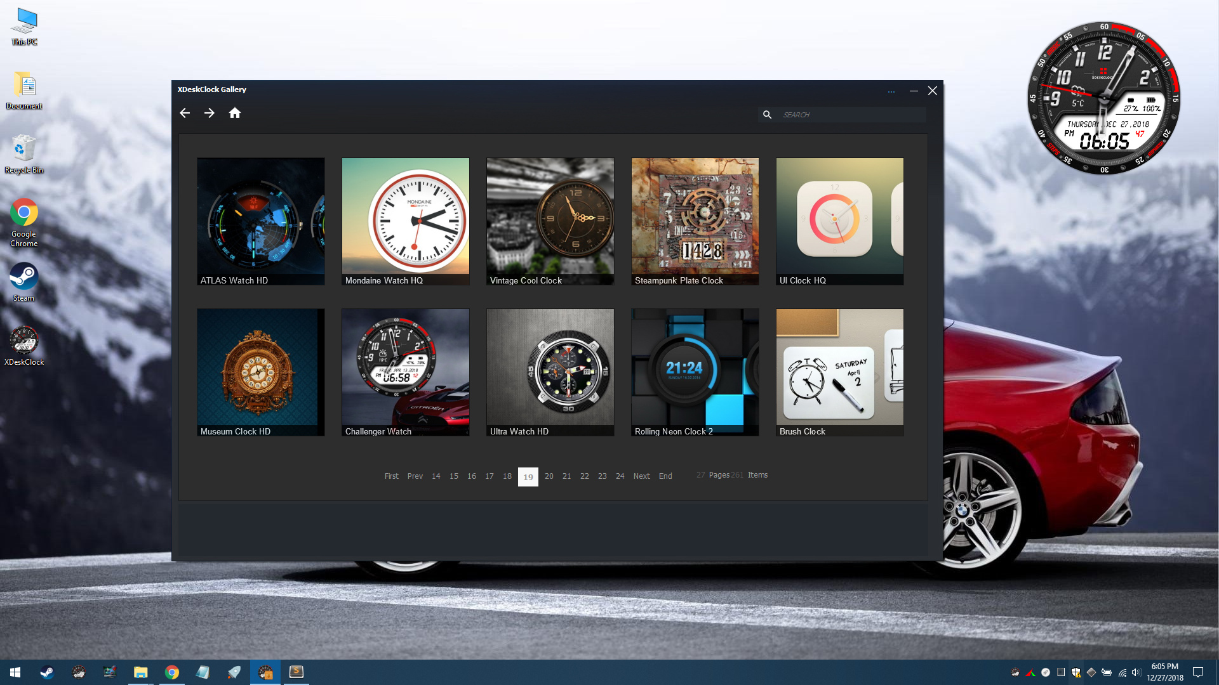Open the Brush Clock preview
The width and height of the screenshot is (1219, 685).
tap(839, 370)
